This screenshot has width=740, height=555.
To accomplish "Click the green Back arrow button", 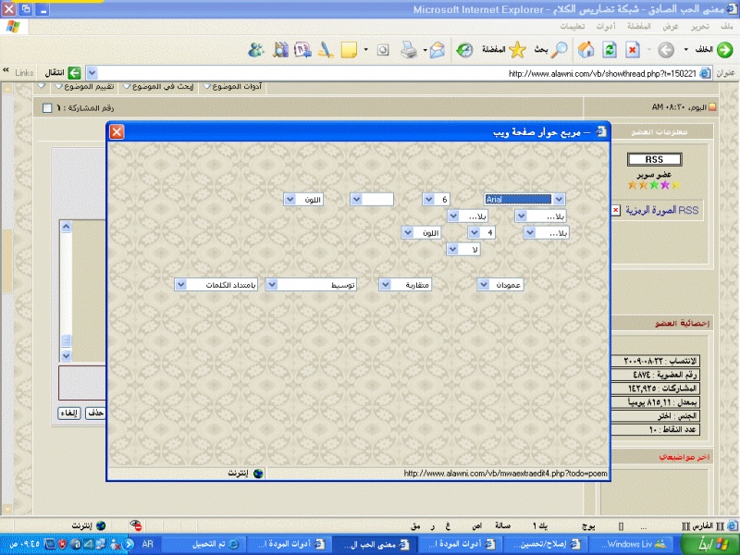I will pyautogui.click(x=724, y=50).
